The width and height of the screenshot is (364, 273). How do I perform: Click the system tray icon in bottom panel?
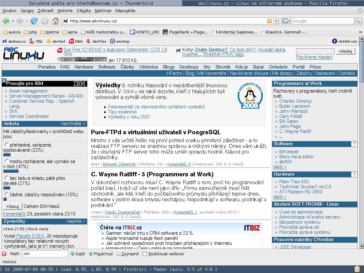pyautogui.click(x=357, y=269)
